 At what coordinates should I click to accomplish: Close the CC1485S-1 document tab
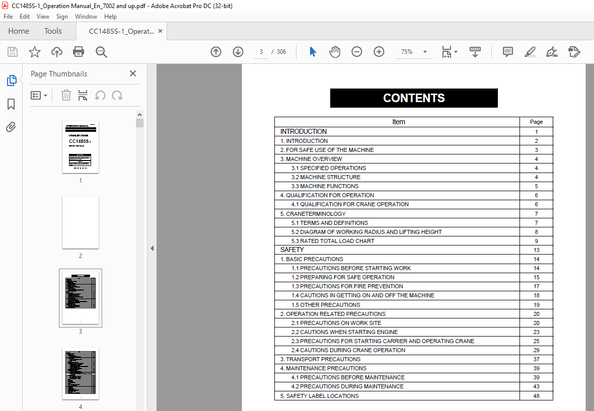pos(160,31)
